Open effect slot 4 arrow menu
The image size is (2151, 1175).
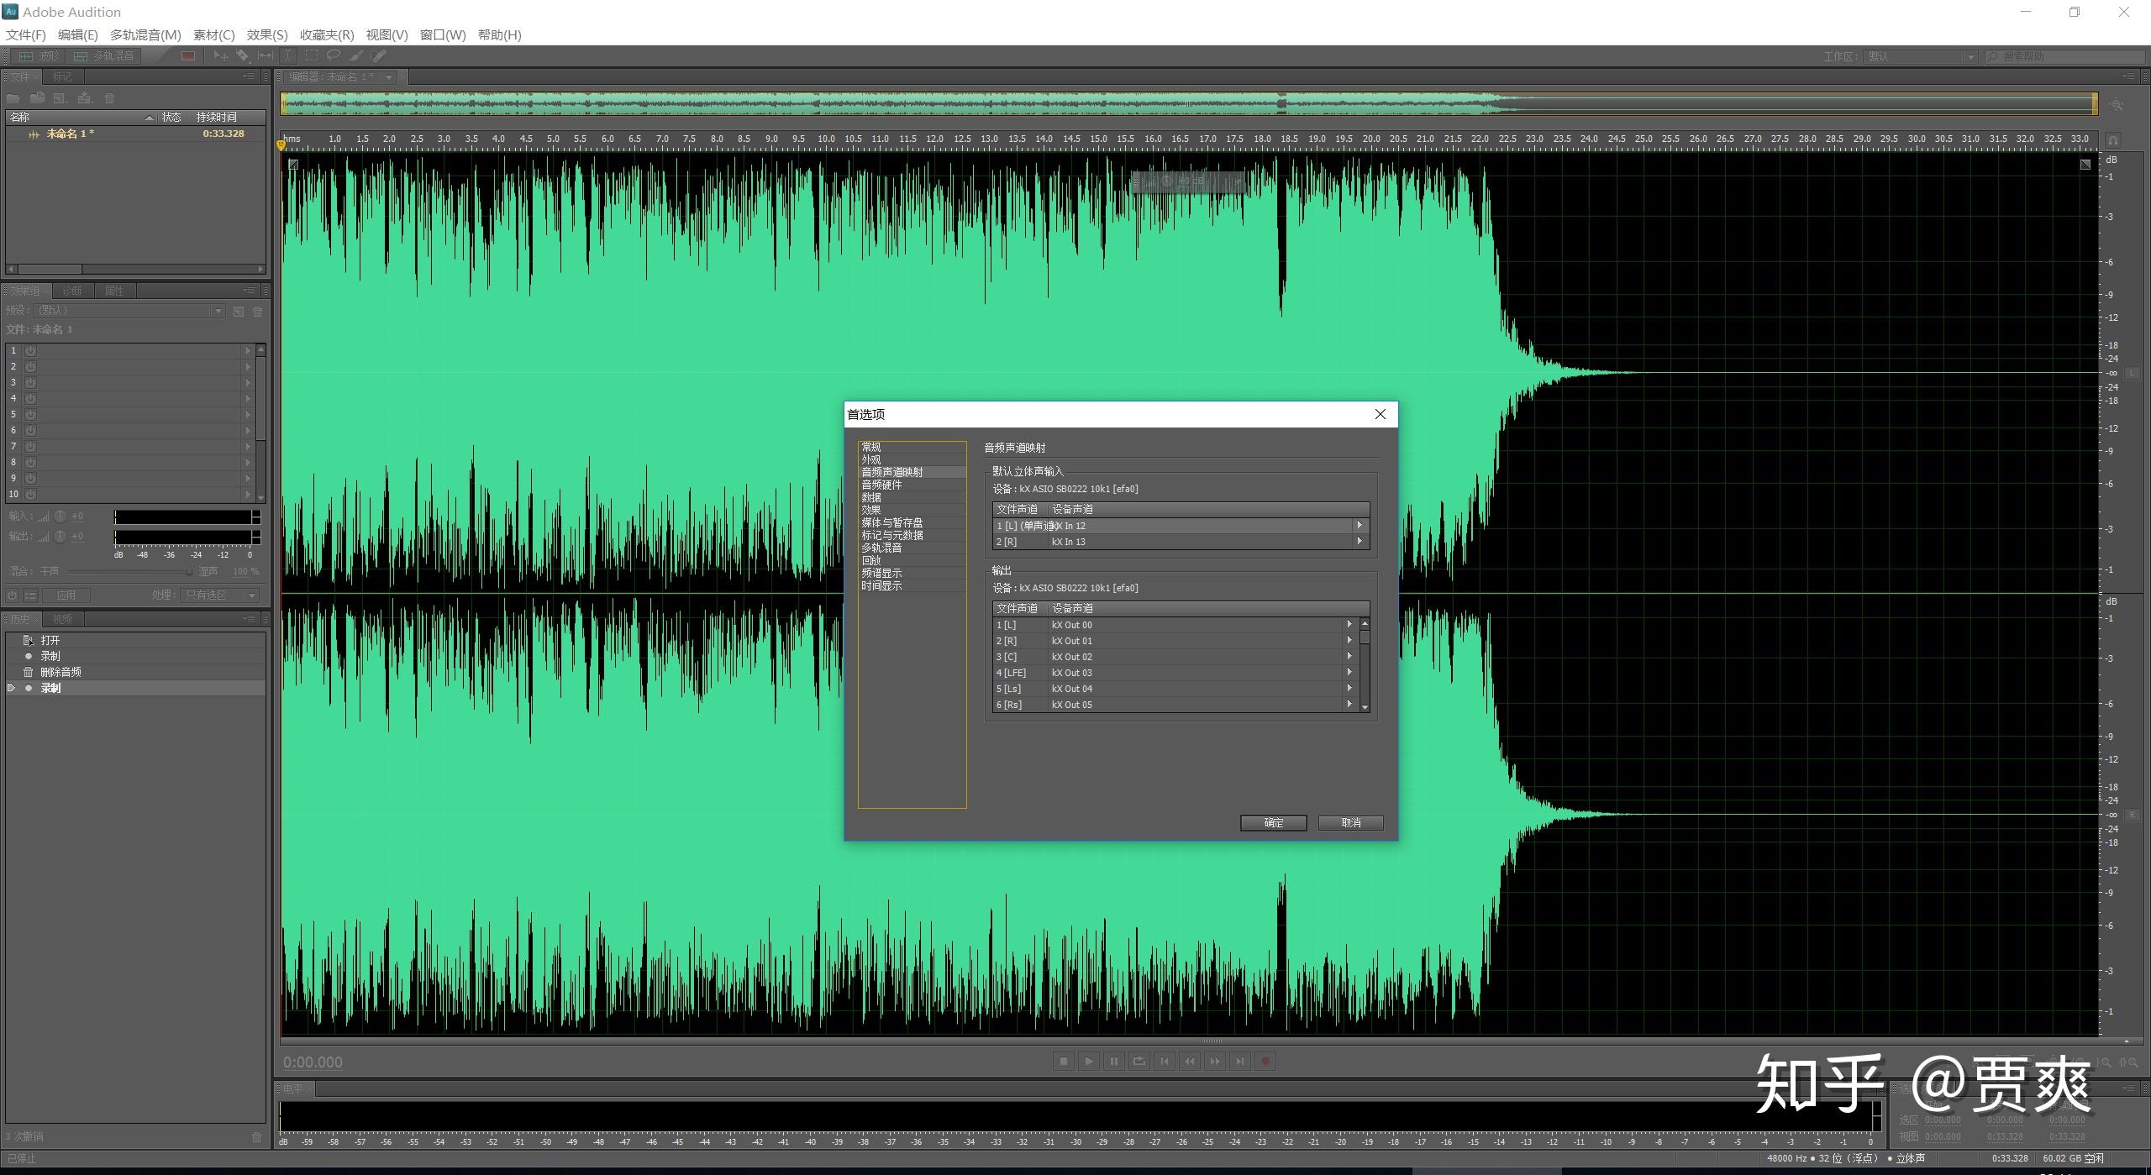click(x=248, y=398)
